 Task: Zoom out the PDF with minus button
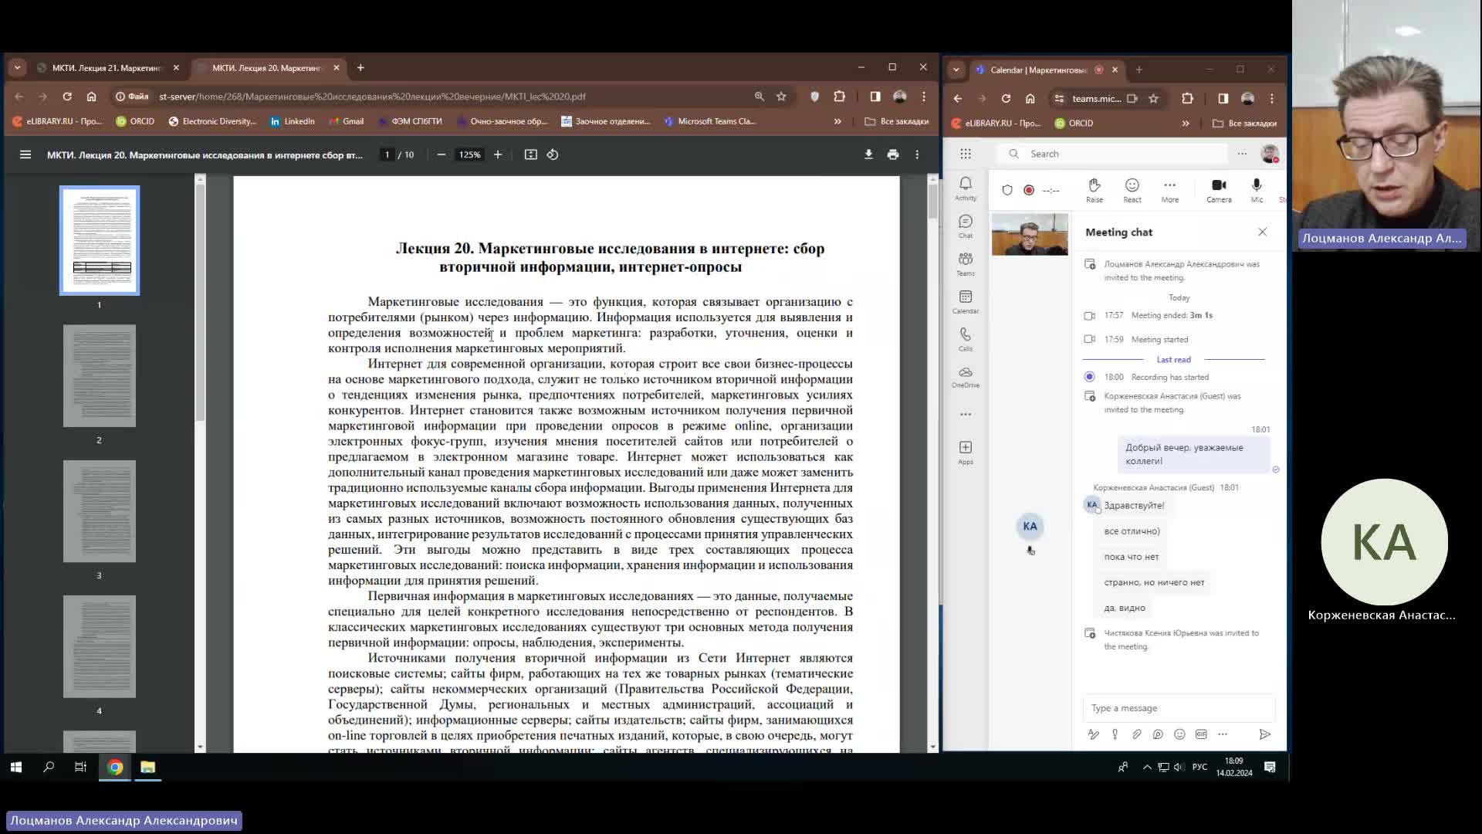click(x=442, y=154)
